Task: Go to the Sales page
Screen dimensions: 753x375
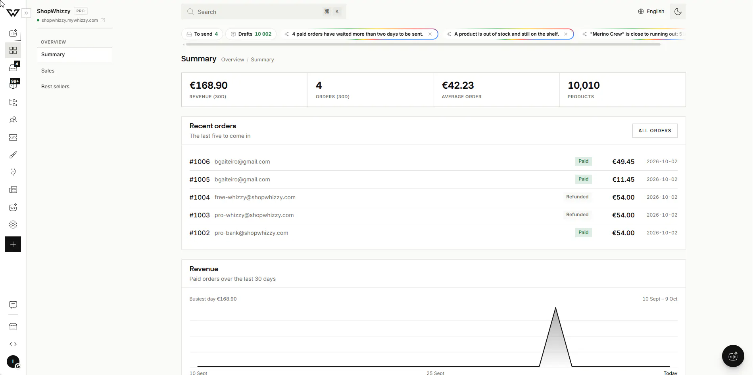Action: pyautogui.click(x=75, y=71)
